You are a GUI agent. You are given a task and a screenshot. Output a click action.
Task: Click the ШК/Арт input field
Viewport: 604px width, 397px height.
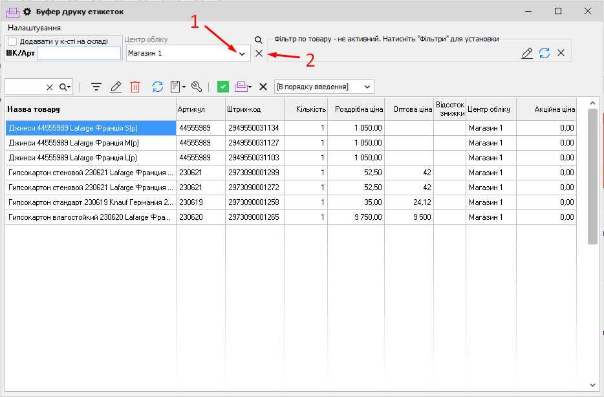[79, 54]
